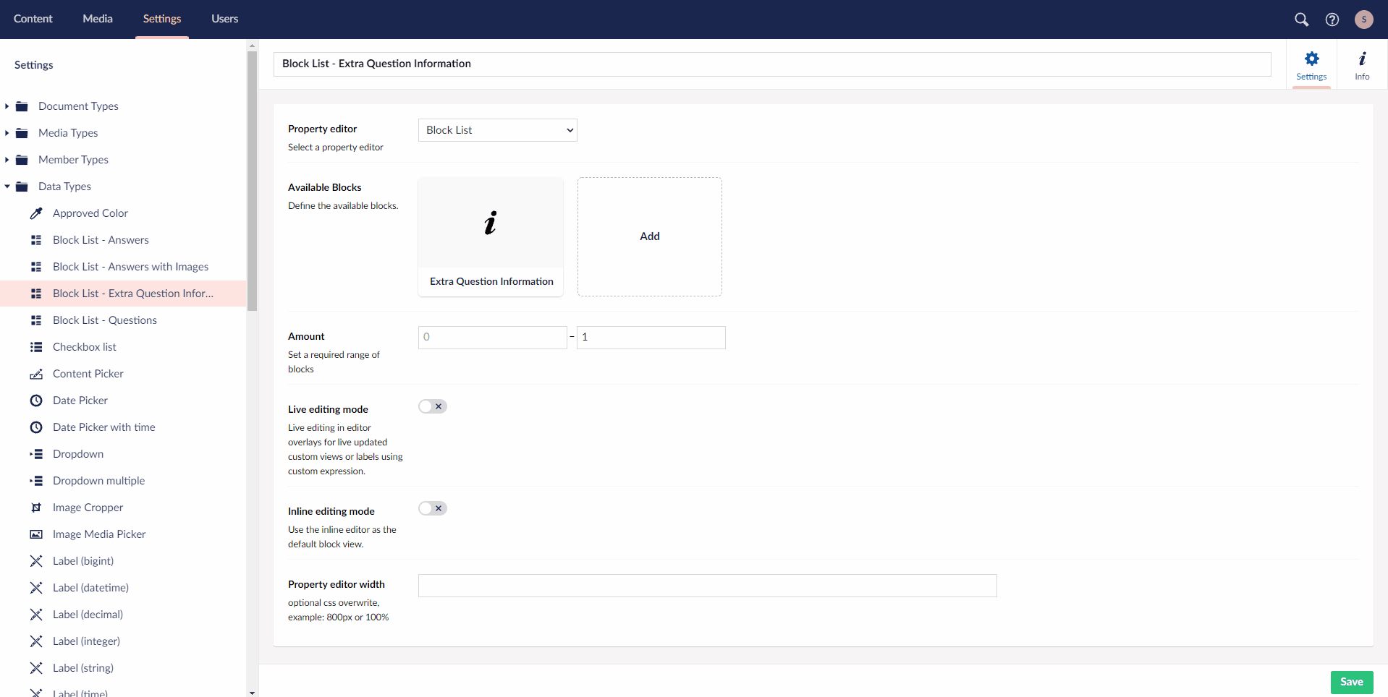This screenshot has width=1388, height=697.
Task: Open the Property editor dropdown
Action: pos(497,130)
